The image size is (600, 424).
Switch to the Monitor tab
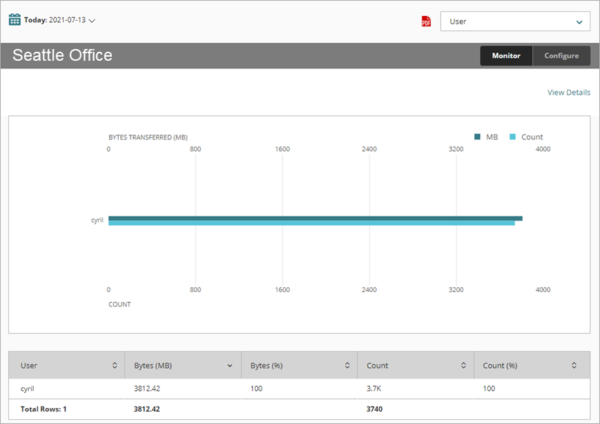506,56
